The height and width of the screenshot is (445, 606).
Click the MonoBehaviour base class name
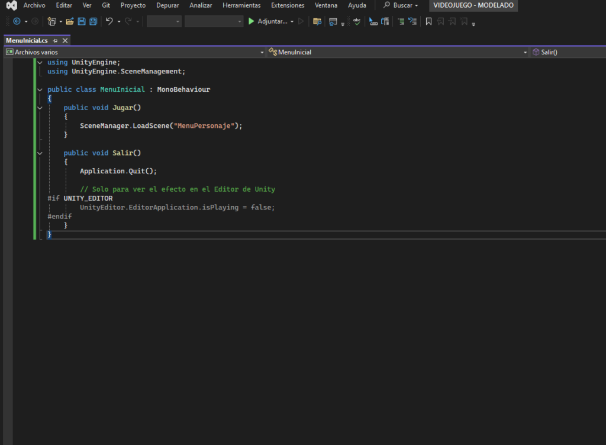tap(183, 89)
